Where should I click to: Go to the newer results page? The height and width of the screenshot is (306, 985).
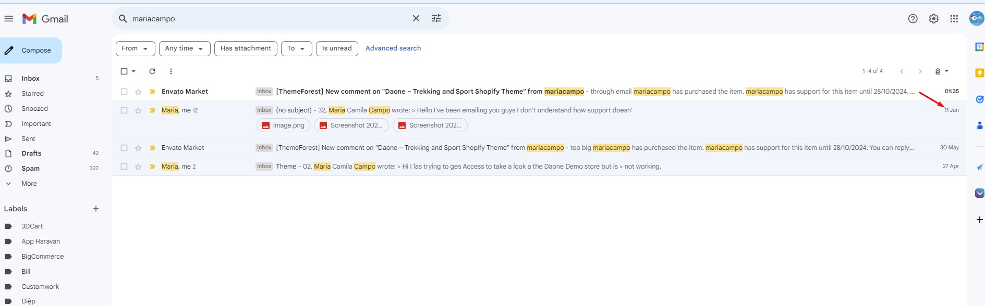click(902, 71)
